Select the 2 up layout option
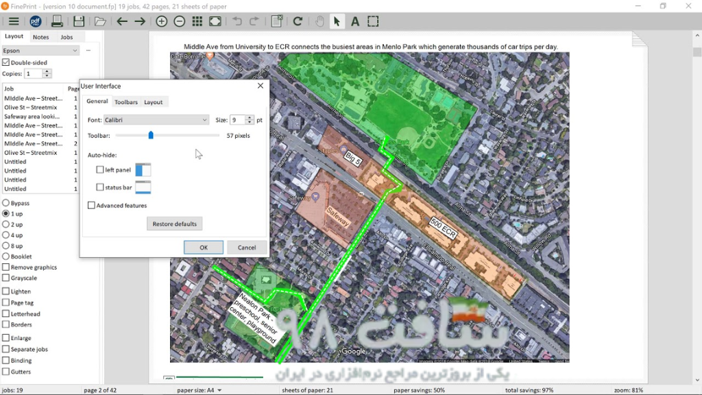Image resolution: width=702 pixels, height=395 pixels. click(x=5, y=224)
